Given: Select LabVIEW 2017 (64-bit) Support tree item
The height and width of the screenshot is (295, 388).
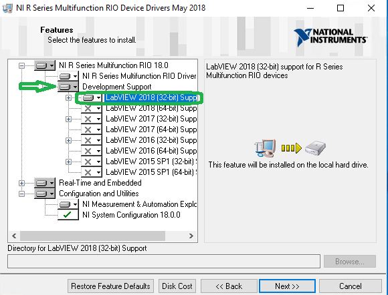Looking at the screenshot, I should point(151,129).
